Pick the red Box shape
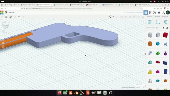The height and width of the screenshot is (96, 170). point(165,35)
